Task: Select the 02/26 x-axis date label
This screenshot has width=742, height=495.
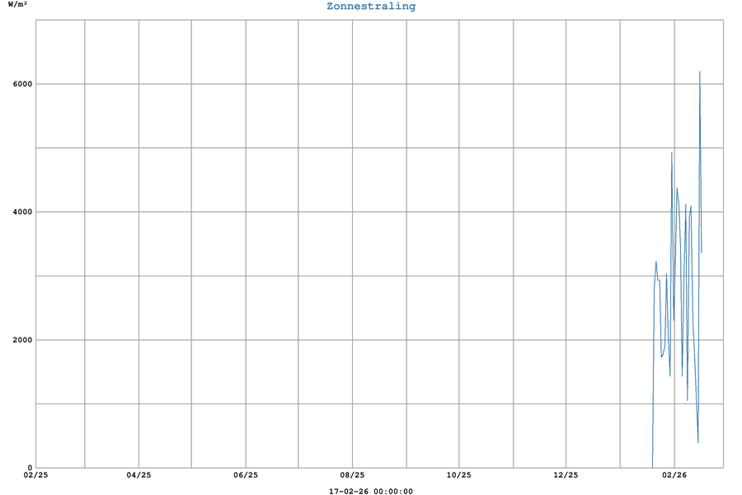Action: pos(674,475)
